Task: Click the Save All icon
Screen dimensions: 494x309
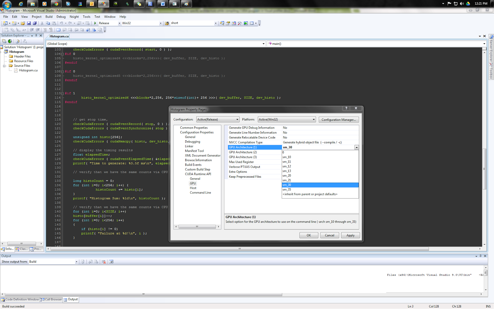Action: [35, 23]
